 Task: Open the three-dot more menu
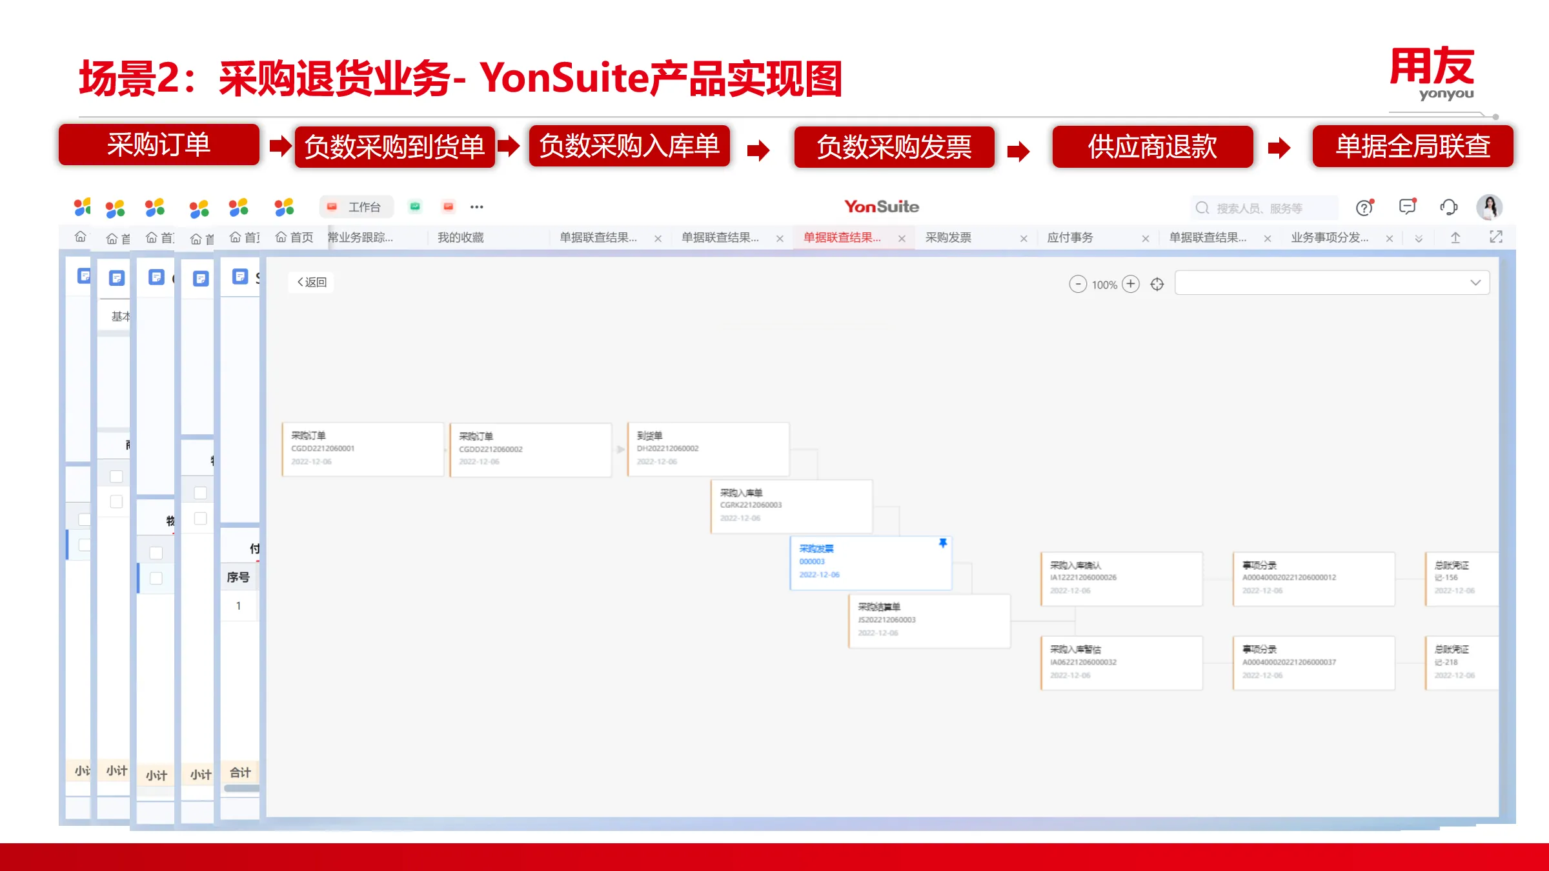[476, 207]
